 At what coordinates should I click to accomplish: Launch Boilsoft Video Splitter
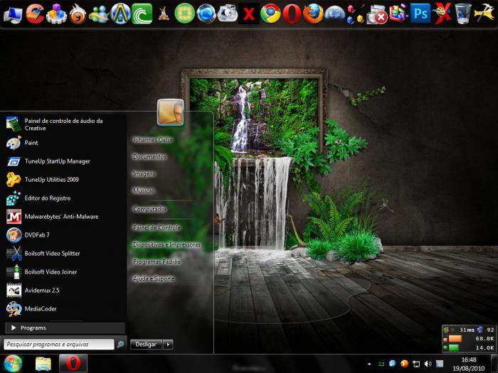63,254
